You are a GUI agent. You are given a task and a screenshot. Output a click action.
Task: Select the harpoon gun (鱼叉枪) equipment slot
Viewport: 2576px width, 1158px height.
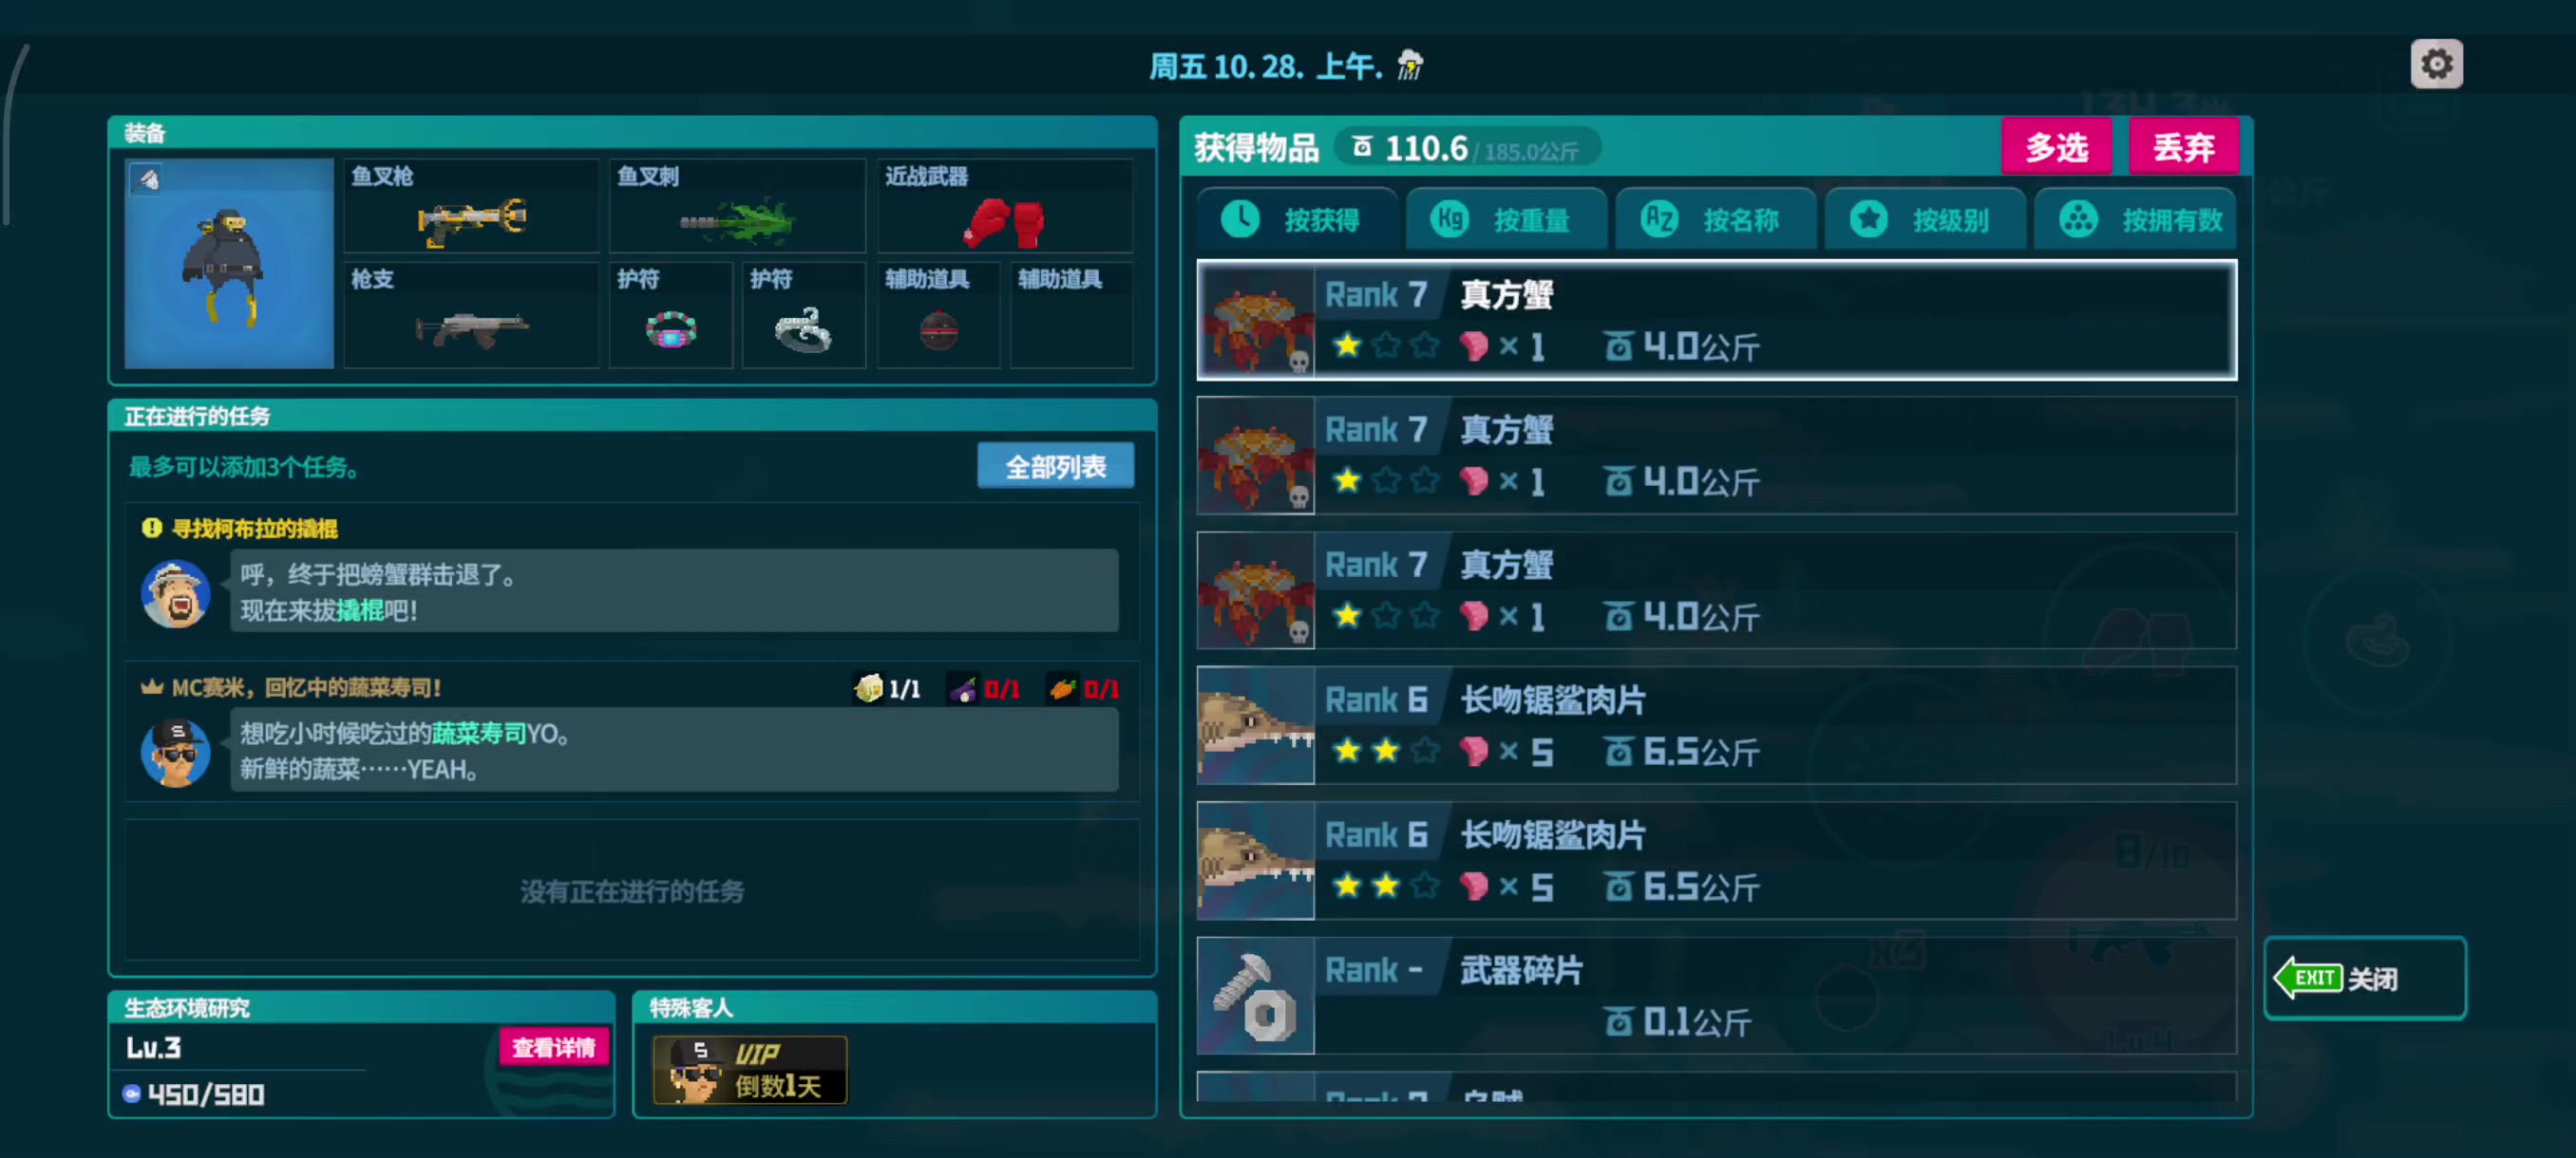(x=471, y=206)
